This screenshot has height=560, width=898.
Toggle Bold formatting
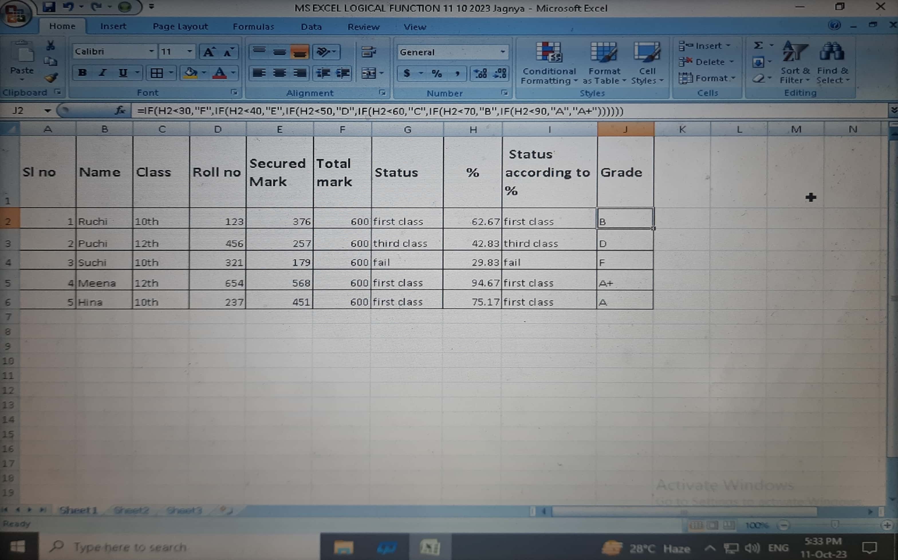coord(82,73)
